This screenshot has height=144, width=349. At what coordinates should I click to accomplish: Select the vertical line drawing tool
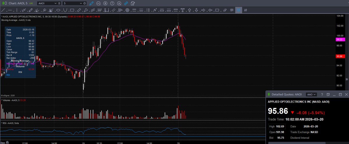pos(17,10)
